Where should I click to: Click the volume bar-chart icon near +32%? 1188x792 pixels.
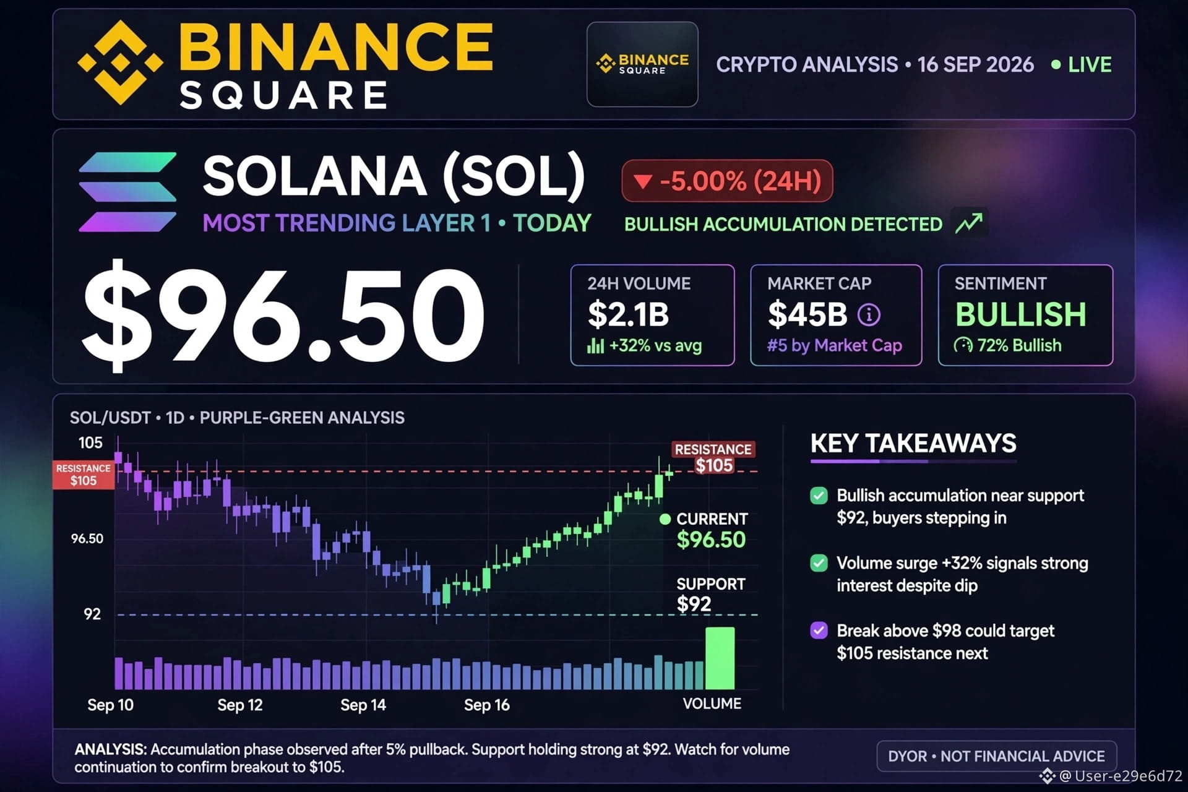pos(595,345)
